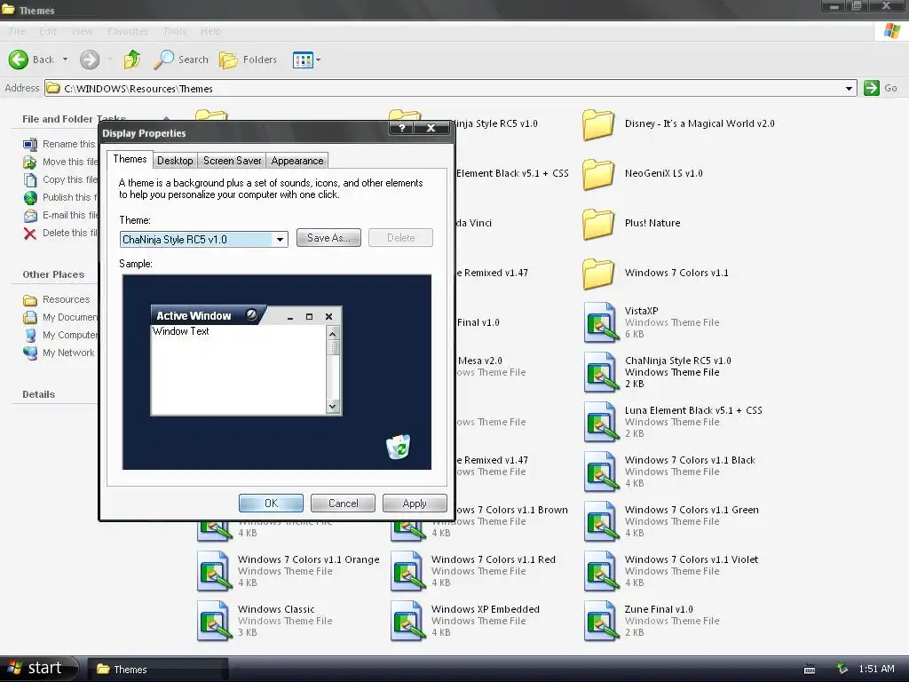
Task: Click the taskbar clock showing 1:51 AM
Action: click(x=876, y=670)
